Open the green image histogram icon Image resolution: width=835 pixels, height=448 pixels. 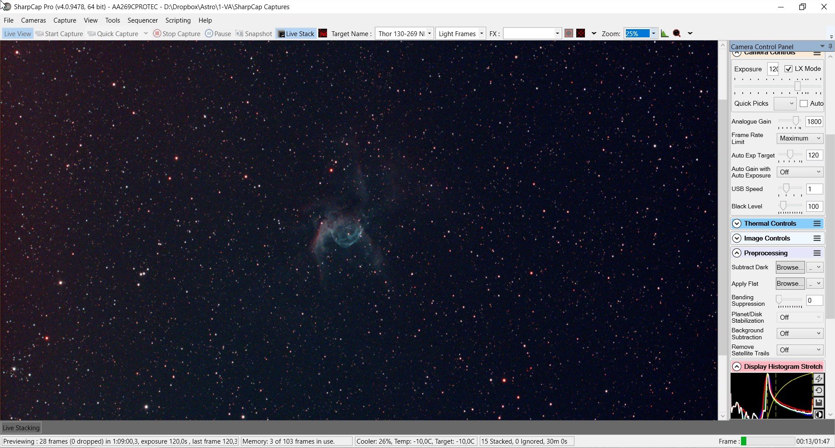(665, 33)
